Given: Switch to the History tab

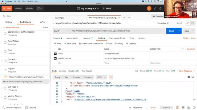Looking at the screenshot, I should click(8, 22).
